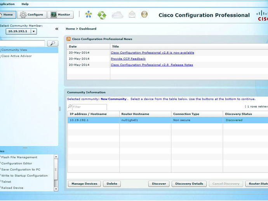Open the Home section button
The image size is (268, 201).
8,15
